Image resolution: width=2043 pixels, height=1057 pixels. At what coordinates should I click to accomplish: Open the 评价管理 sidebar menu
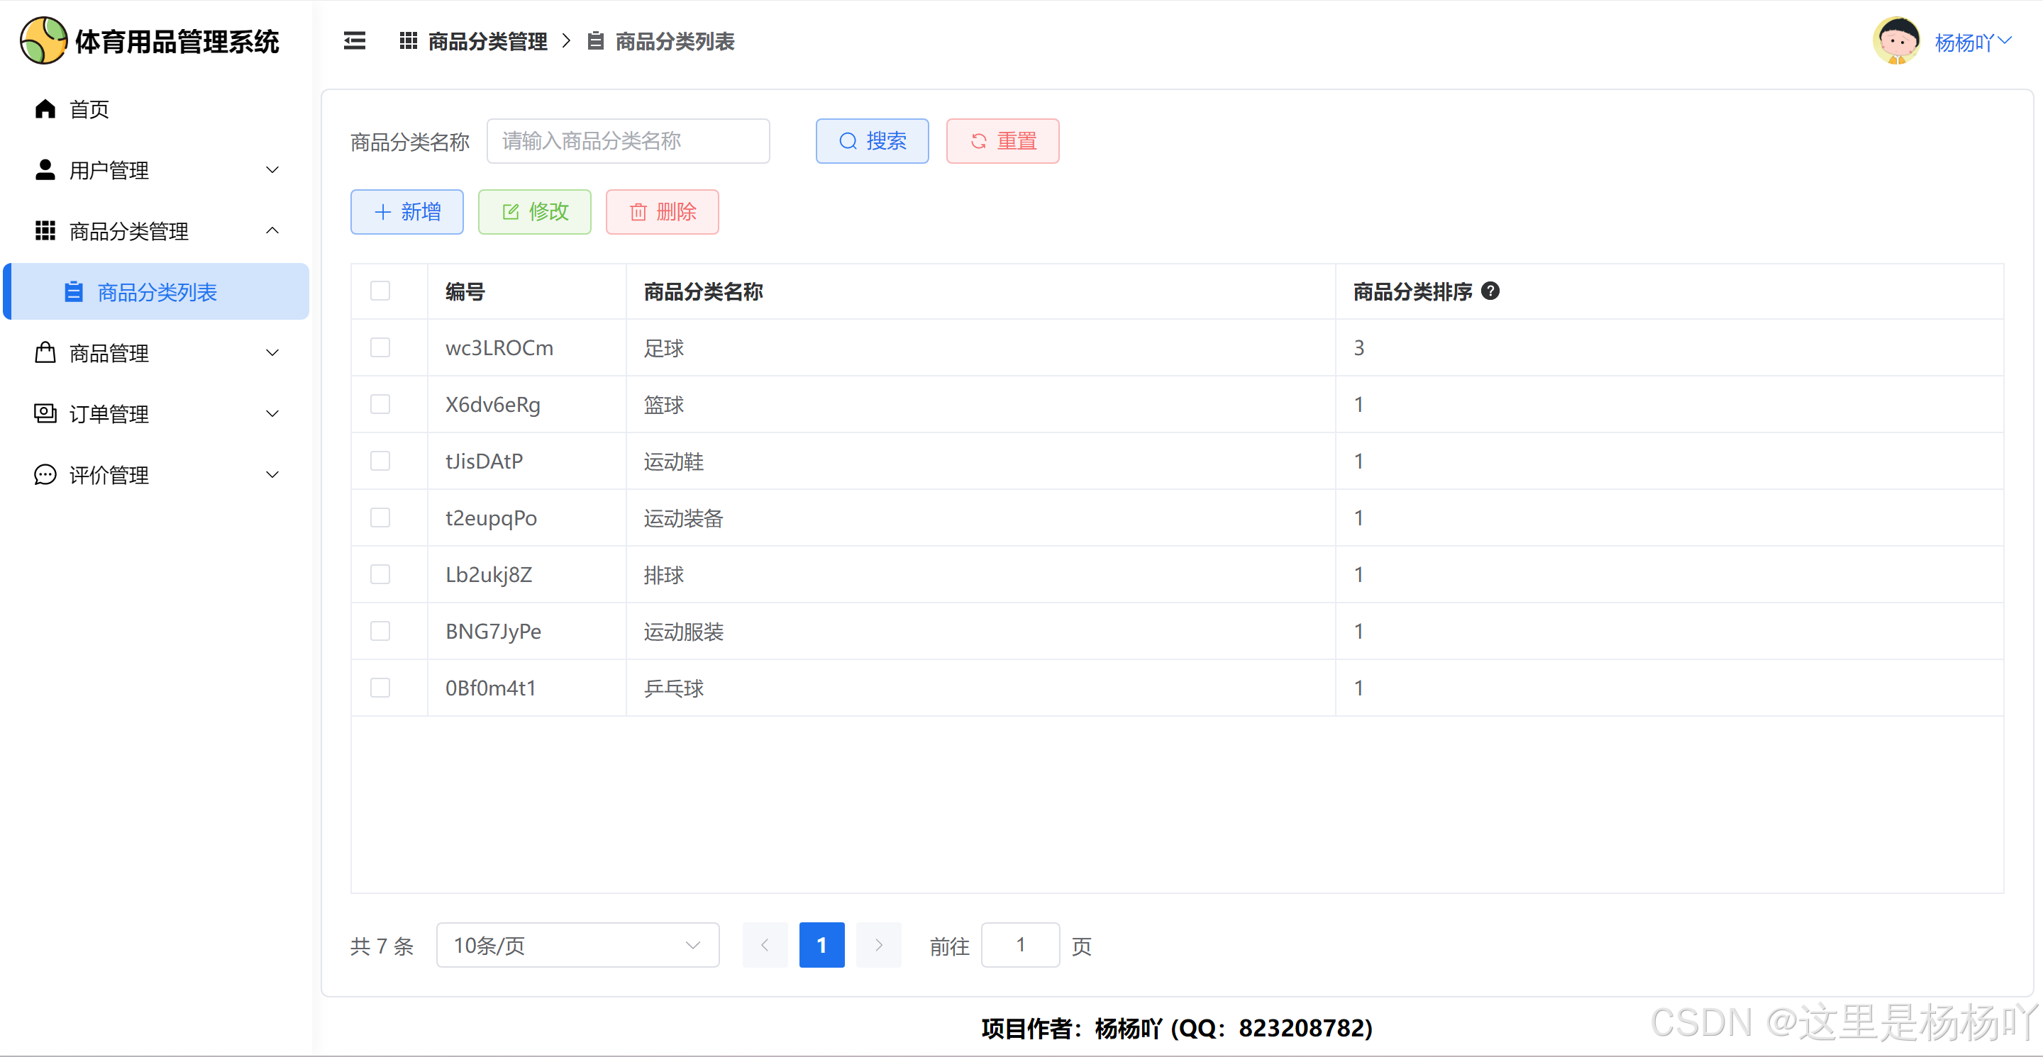(x=155, y=474)
